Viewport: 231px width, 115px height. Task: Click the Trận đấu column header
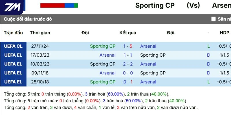pos(13,32)
